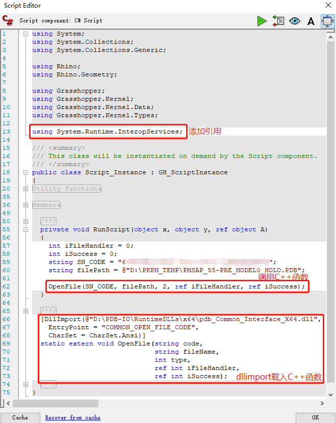Open the assembly reference manager icon
The width and height of the screenshot is (336, 423).
[278, 21]
